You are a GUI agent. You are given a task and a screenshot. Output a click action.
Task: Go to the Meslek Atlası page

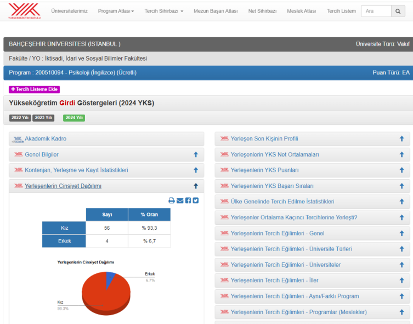click(301, 11)
